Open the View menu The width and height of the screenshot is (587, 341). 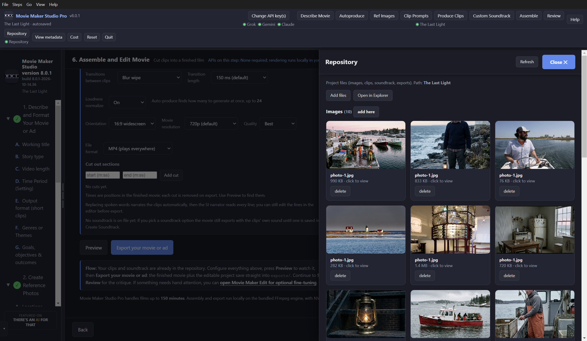pyautogui.click(x=40, y=4)
